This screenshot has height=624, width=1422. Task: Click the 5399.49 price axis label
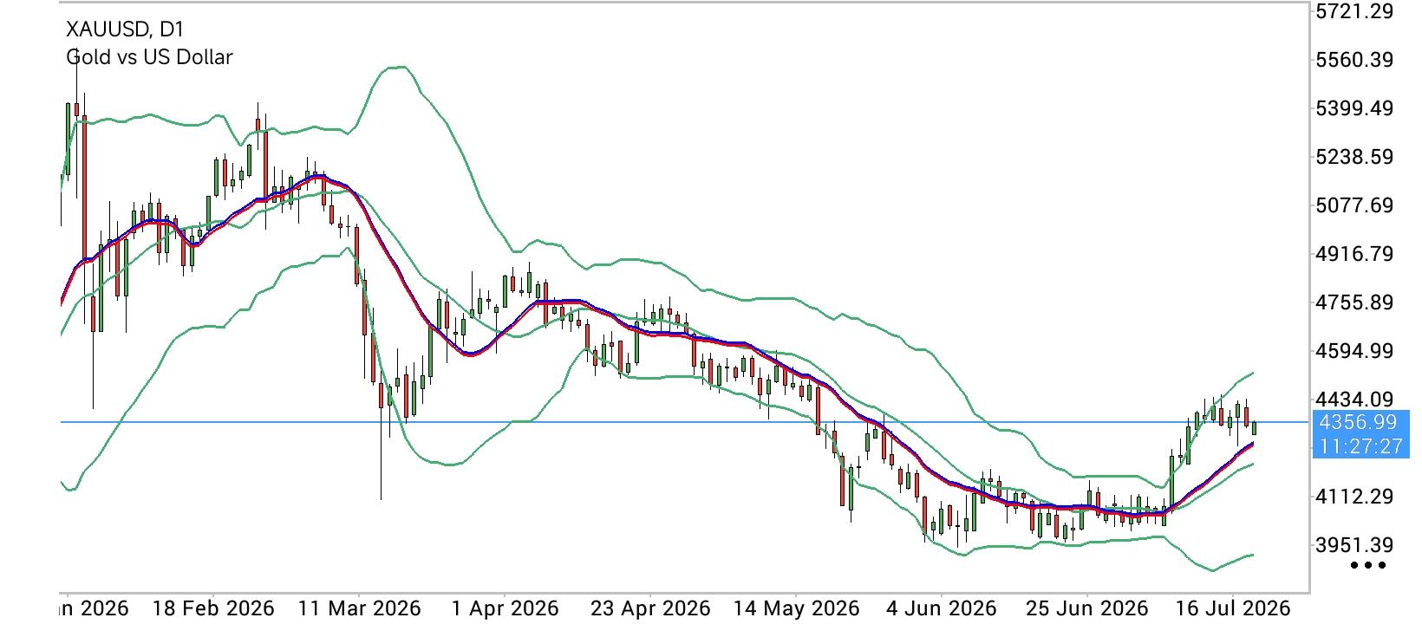point(1354,108)
